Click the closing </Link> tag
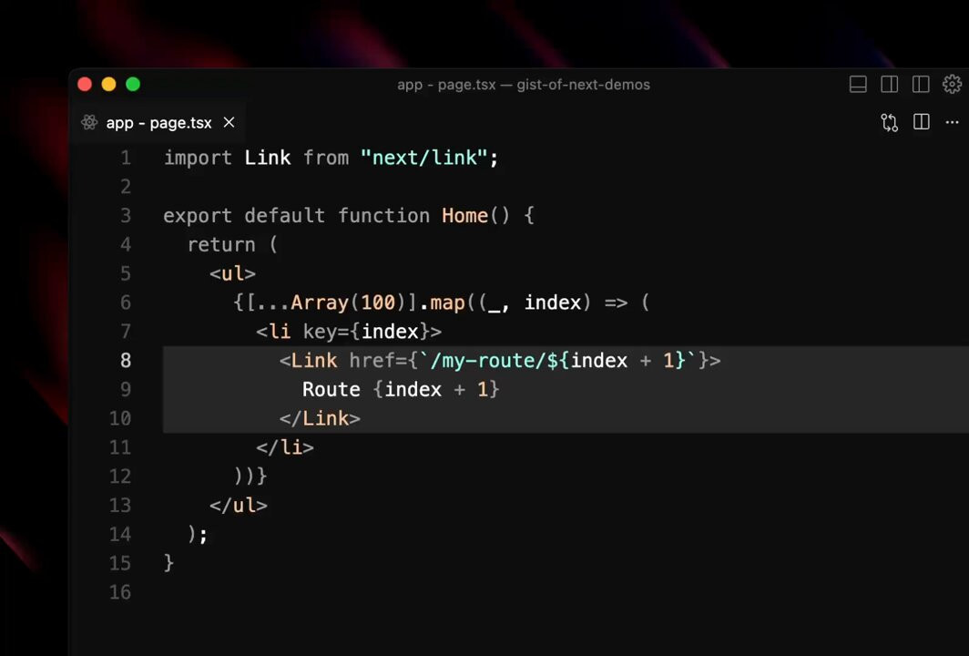The width and height of the screenshot is (969, 656). pyautogui.click(x=320, y=418)
